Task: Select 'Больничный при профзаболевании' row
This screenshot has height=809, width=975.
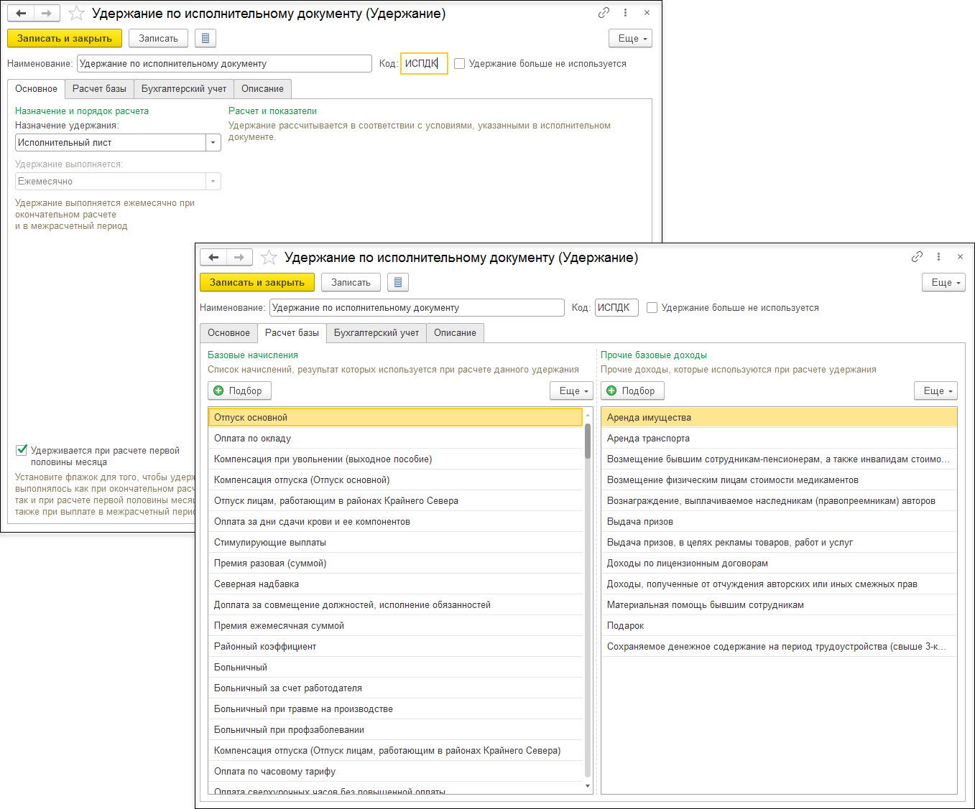Action: (395, 729)
